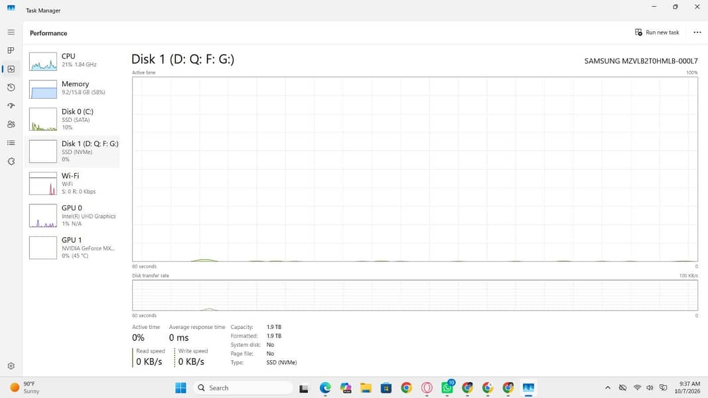Screen dimensions: 708x398
Task: Click Run new task button
Action: pos(657,33)
